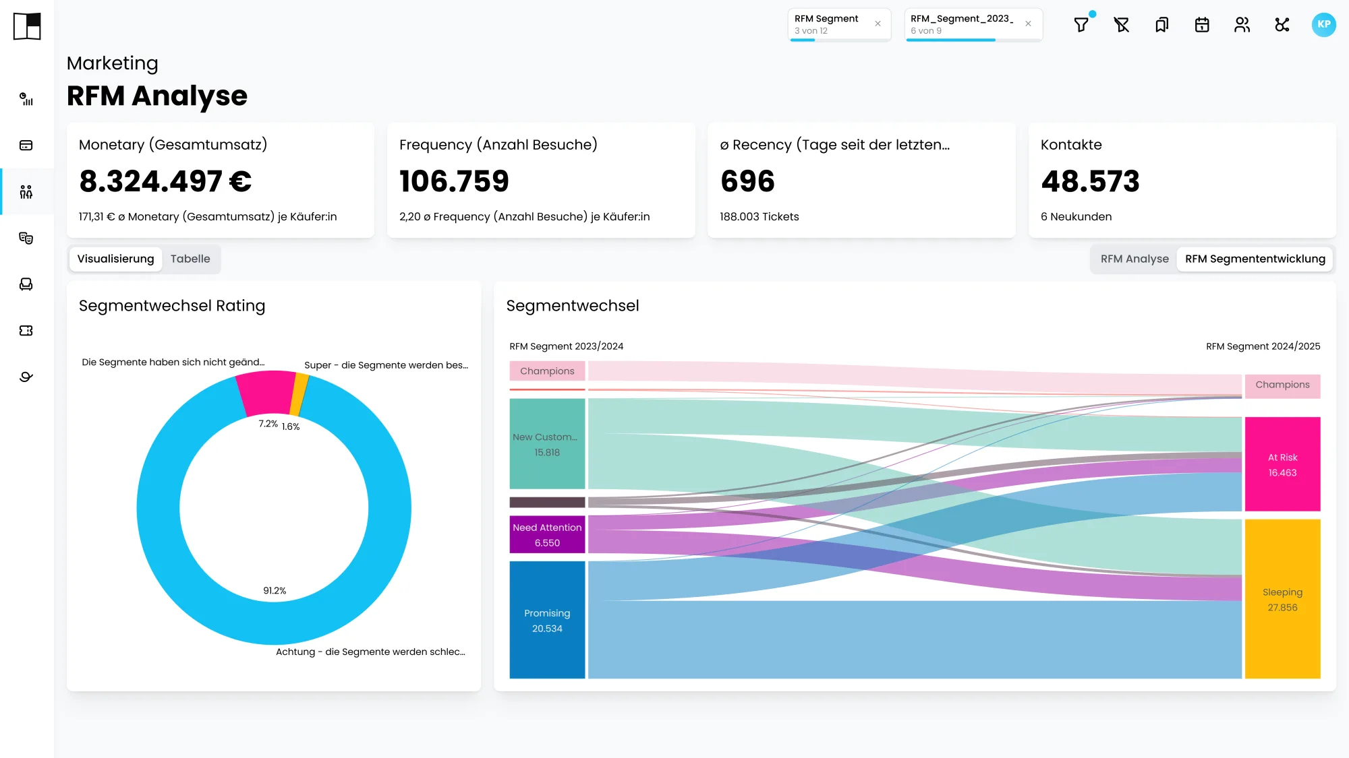Click the clear filters icon

[x=1122, y=25]
